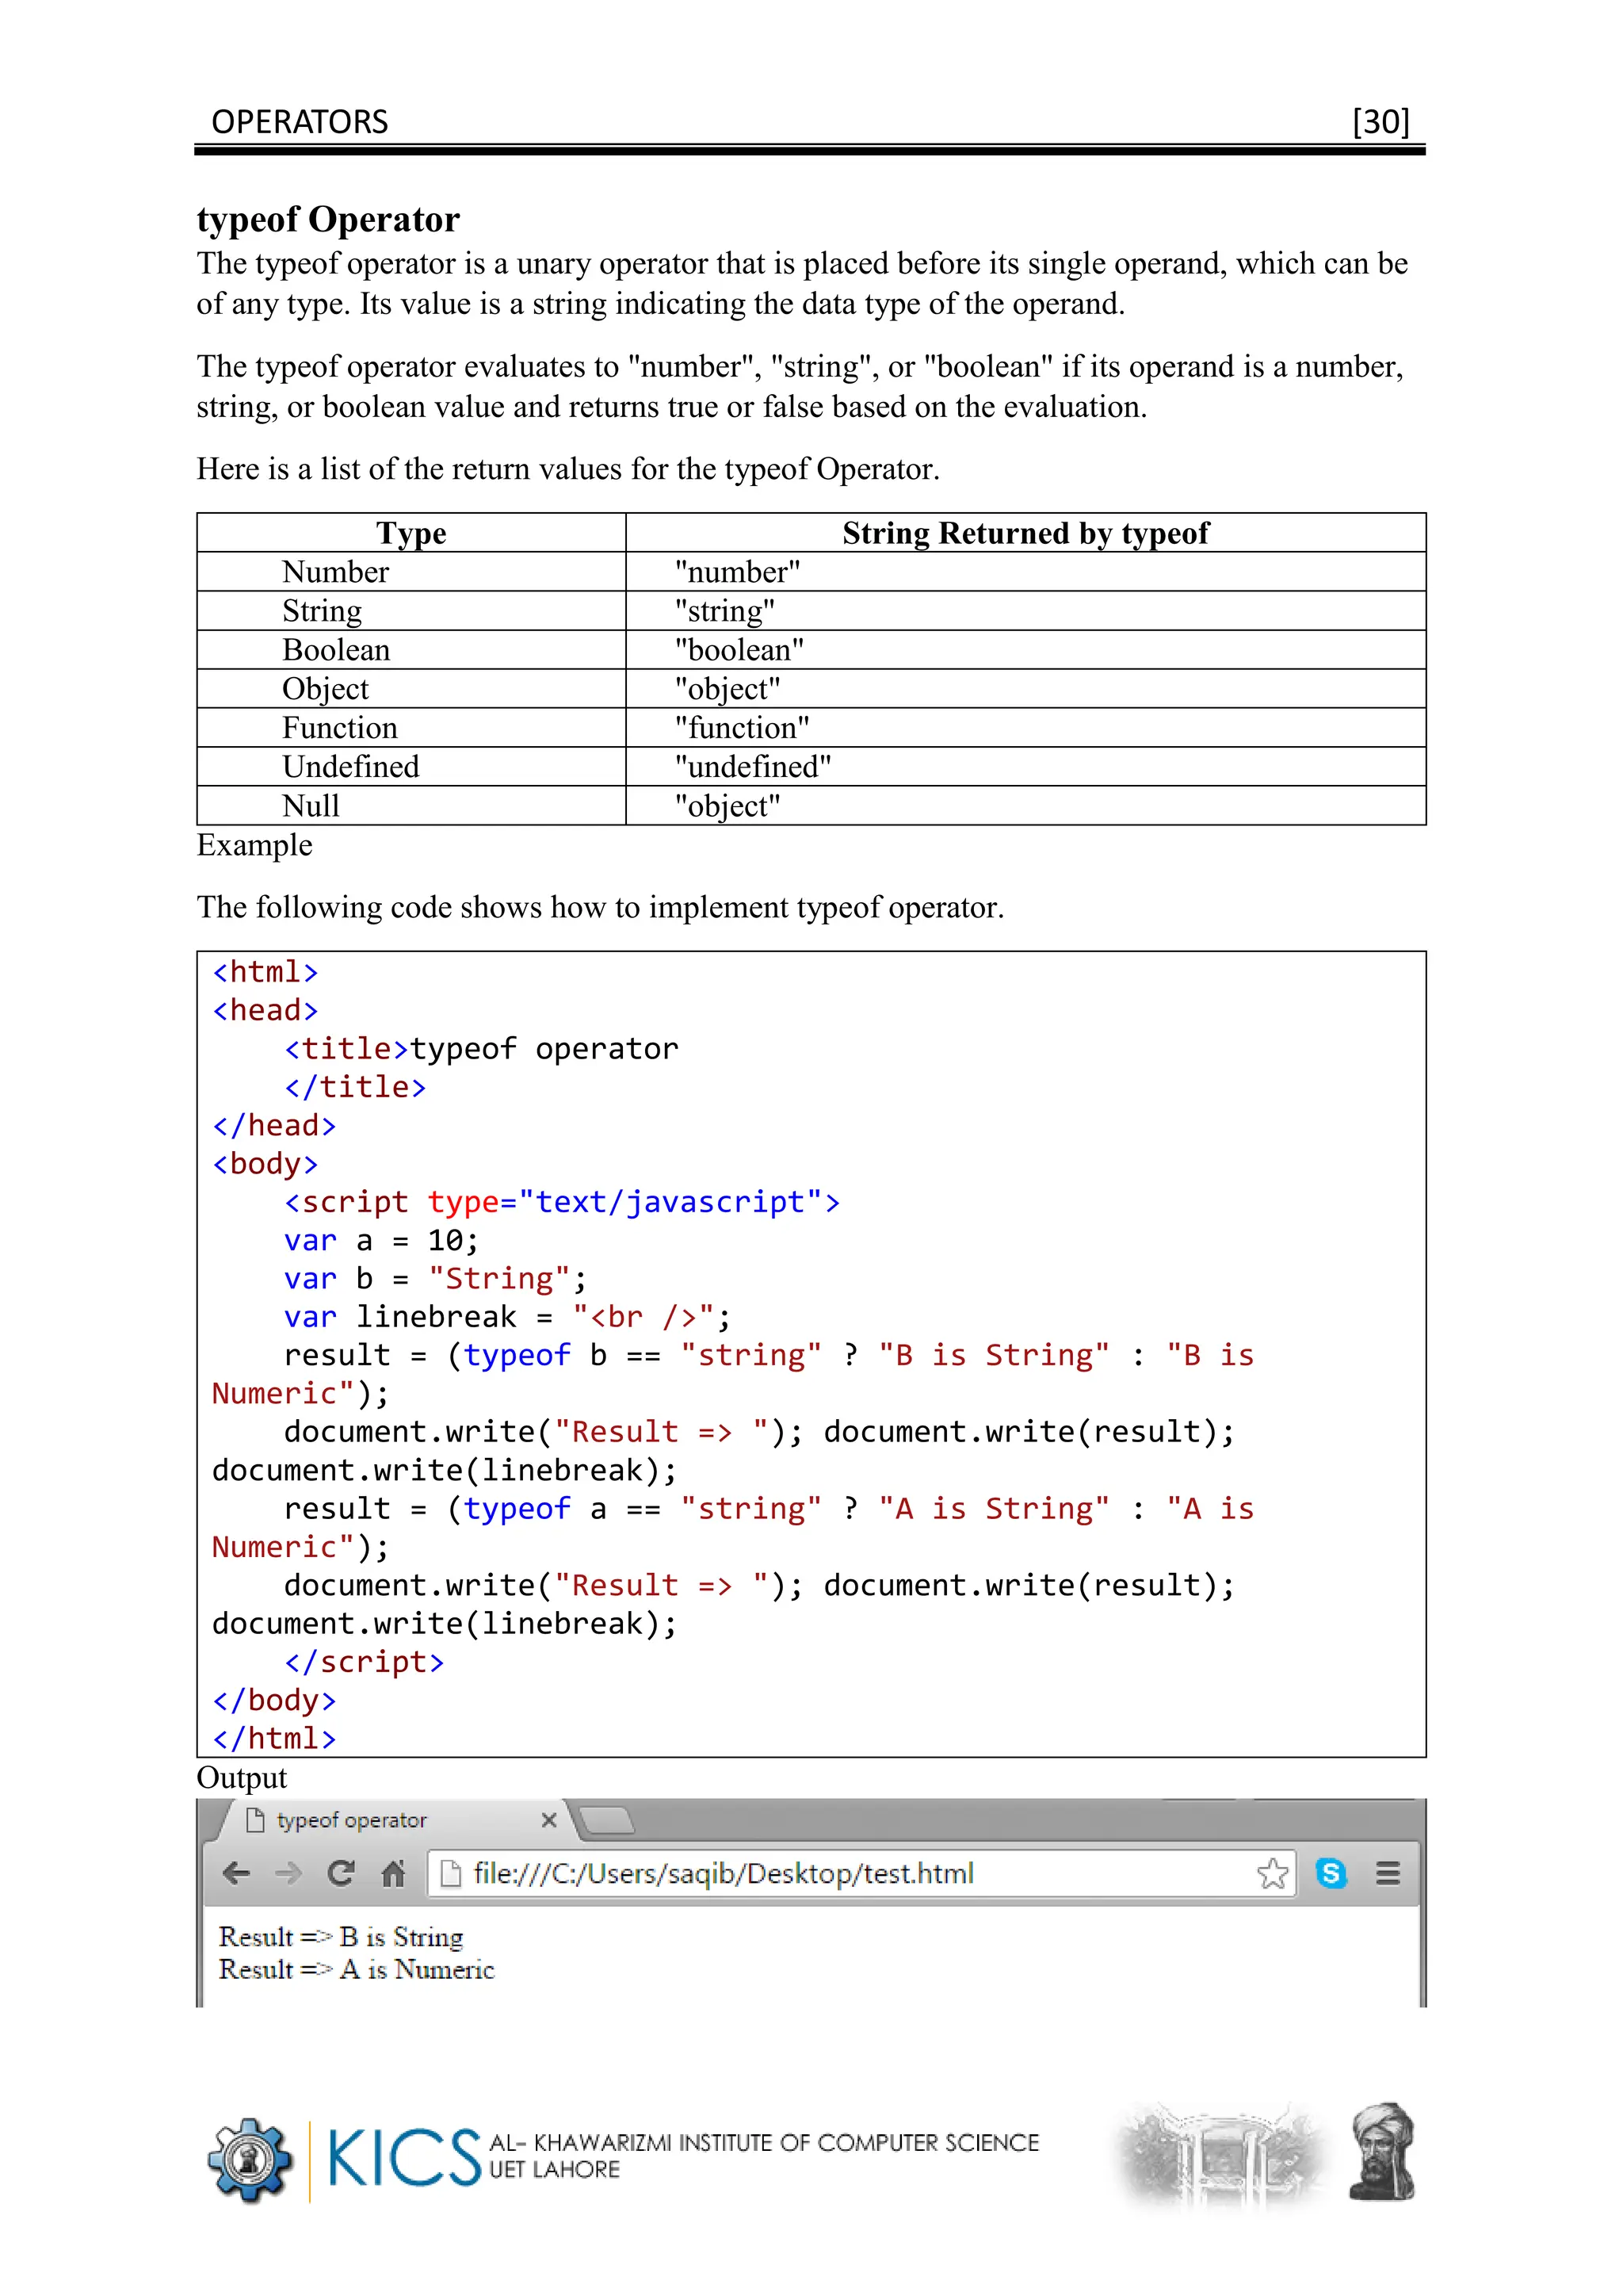This screenshot has height=2296, width=1623.
Task: Click the page number [30] in header
Action: (x=1381, y=122)
